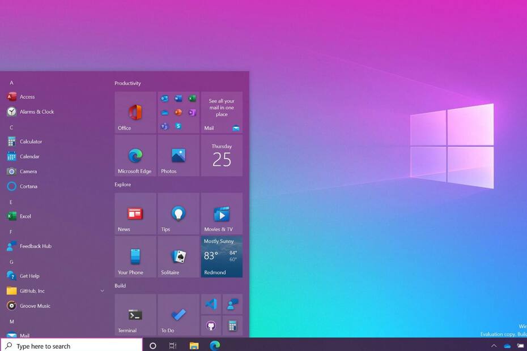527x351 pixels.
Task: Click the Explore group header
Action: click(x=122, y=185)
